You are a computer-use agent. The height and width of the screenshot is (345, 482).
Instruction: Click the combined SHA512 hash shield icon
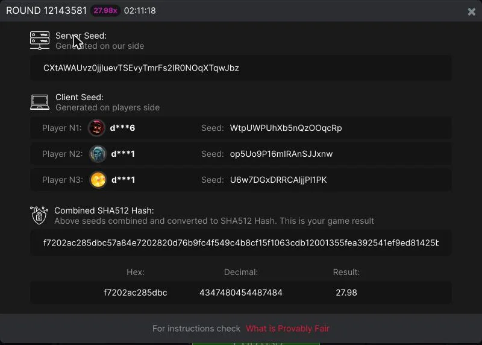(x=39, y=215)
